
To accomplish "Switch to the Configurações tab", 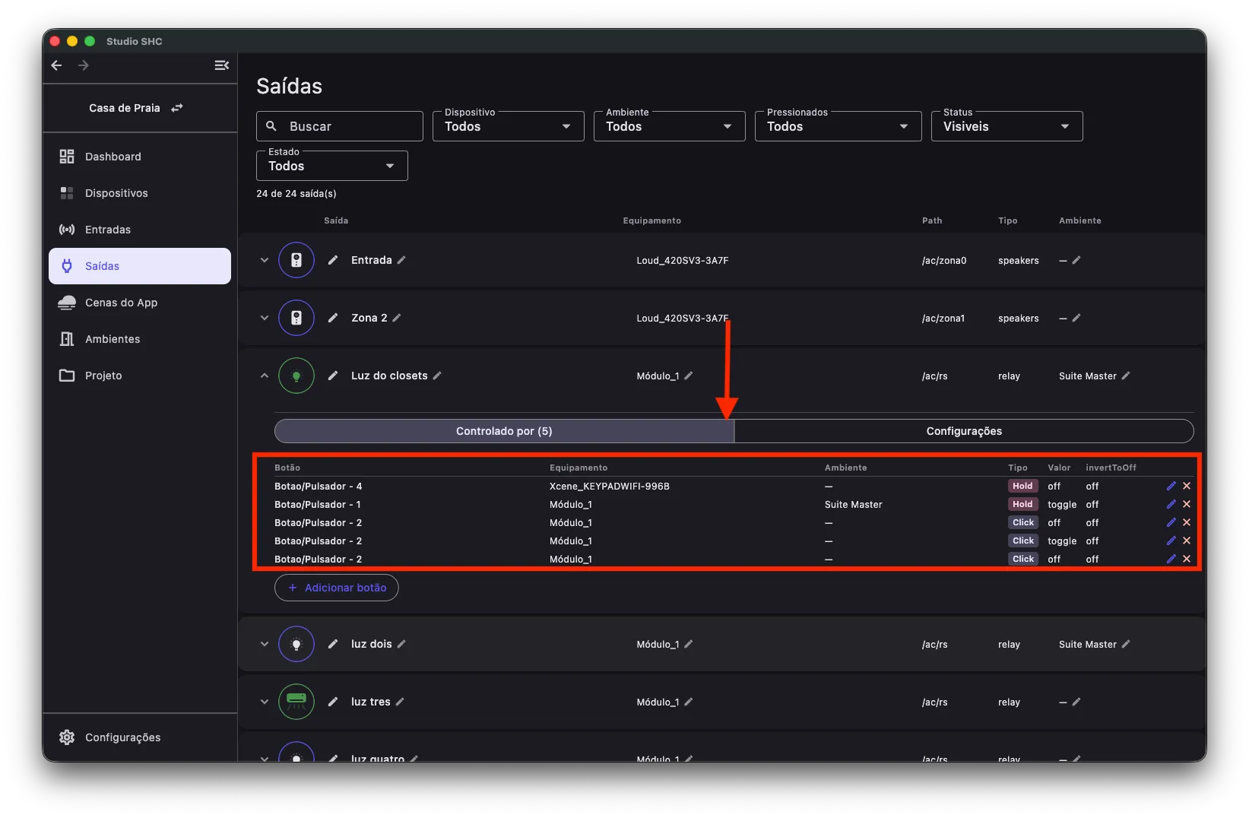I will [x=964, y=431].
